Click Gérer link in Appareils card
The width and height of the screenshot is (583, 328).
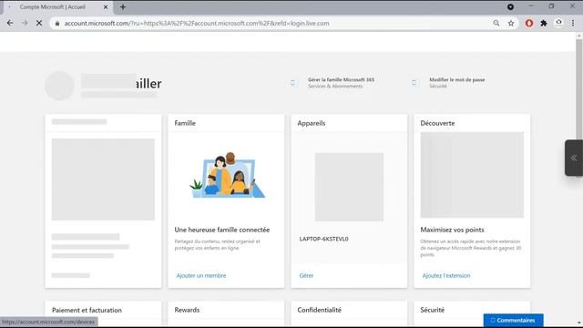coord(306,275)
